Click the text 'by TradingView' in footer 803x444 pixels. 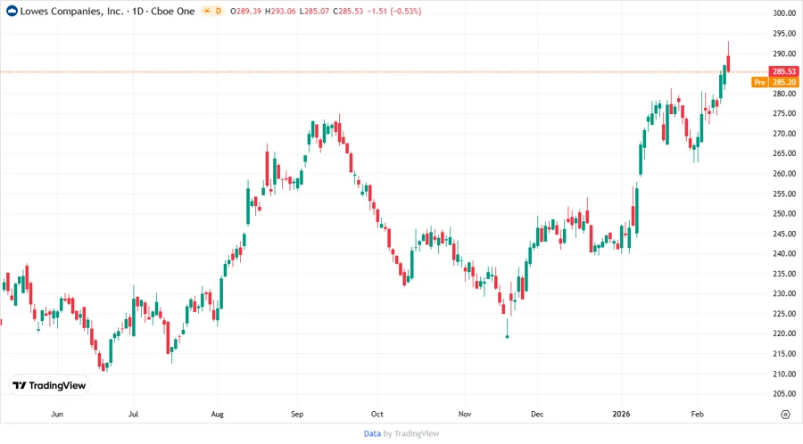point(411,433)
